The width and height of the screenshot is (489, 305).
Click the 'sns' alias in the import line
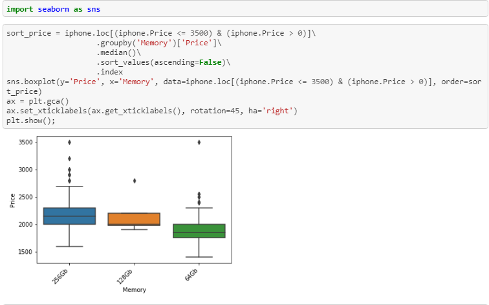click(94, 9)
